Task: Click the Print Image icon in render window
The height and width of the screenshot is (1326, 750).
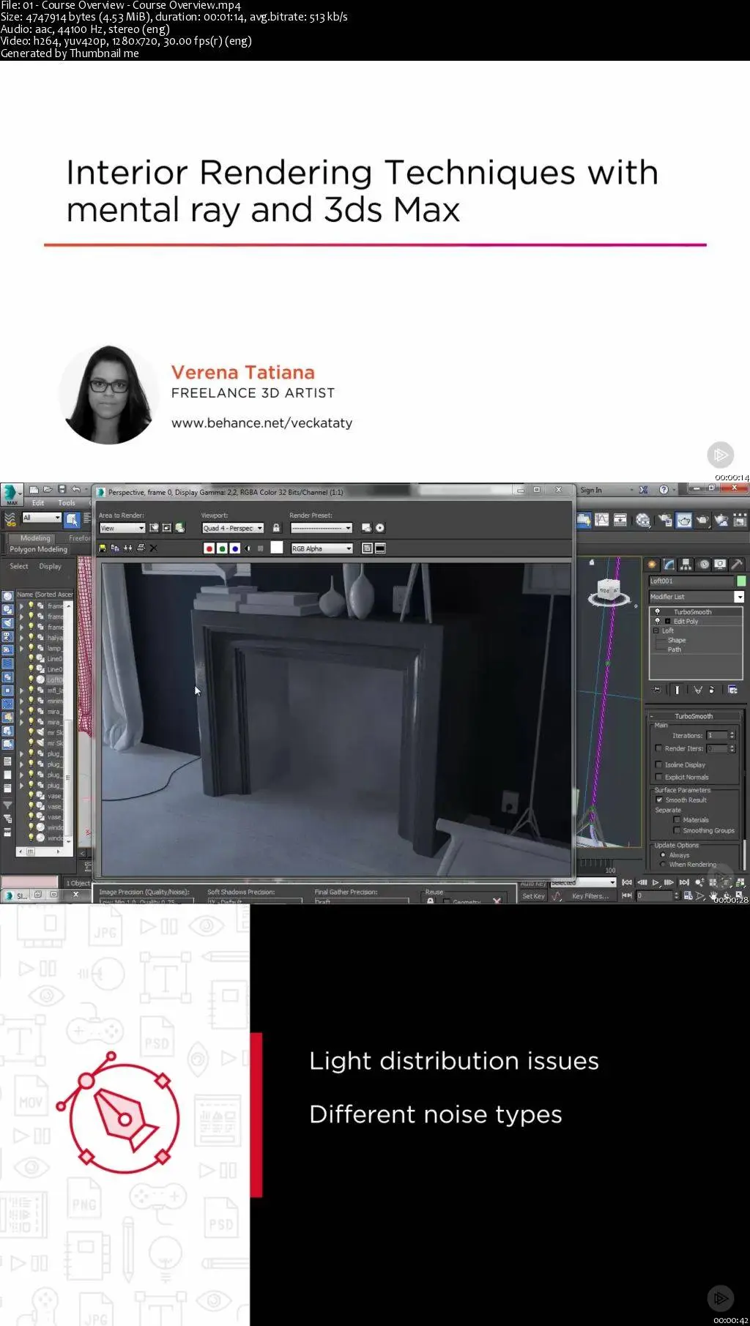Action: (141, 548)
